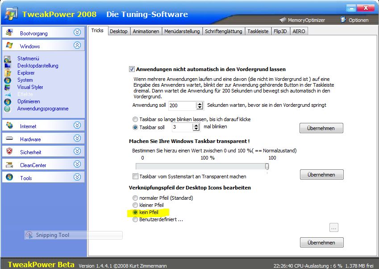Open the Schriftenglättung tab
Viewport: 379px width, 269px height.
tap(224, 31)
